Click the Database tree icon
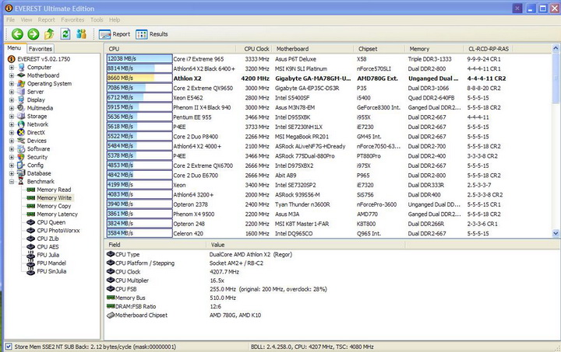This screenshot has height=352, width=561. click(22, 173)
